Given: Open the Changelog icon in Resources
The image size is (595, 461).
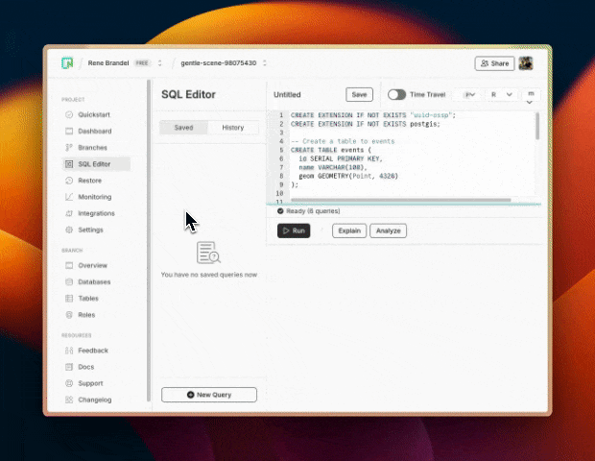Looking at the screenshot, I should 69,400.
